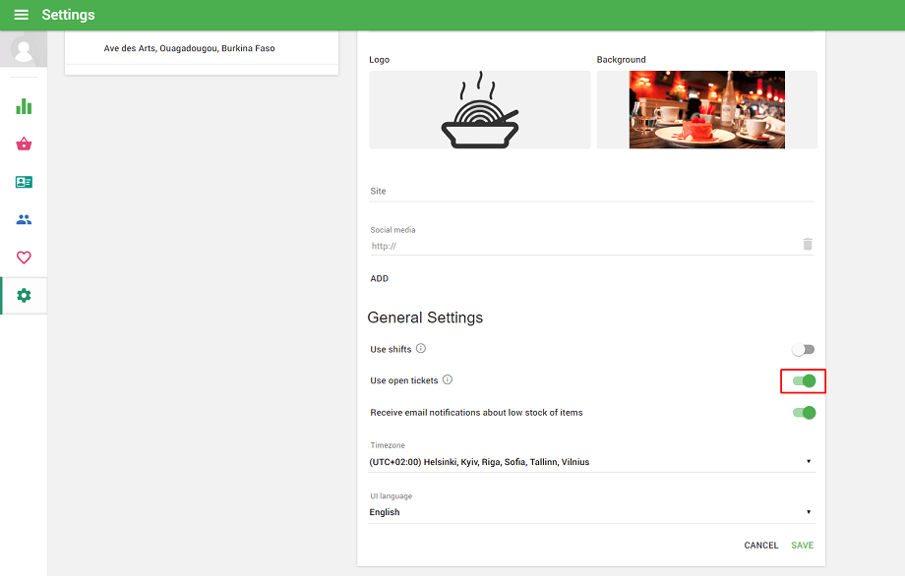
Task: Open the Customers people icon
Action: (24, 219)
